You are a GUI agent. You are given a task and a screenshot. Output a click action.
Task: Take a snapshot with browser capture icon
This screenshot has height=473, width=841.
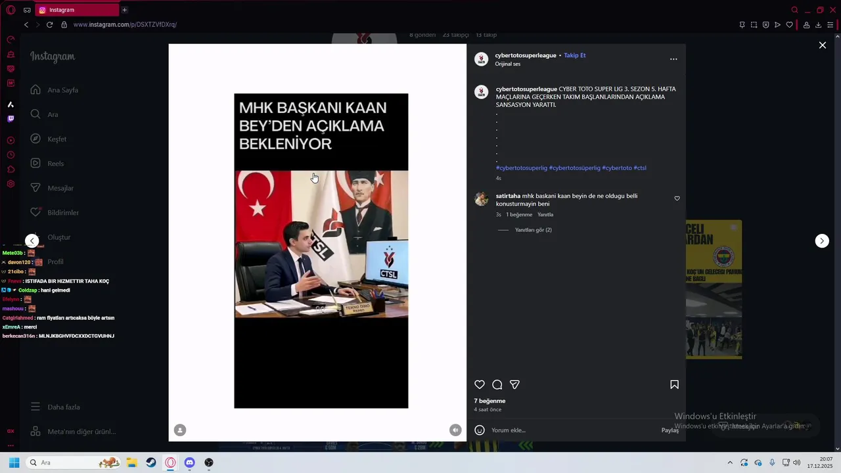[754, 25]
